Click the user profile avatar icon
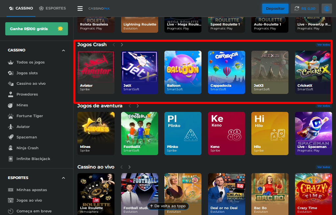 (326, 9)
